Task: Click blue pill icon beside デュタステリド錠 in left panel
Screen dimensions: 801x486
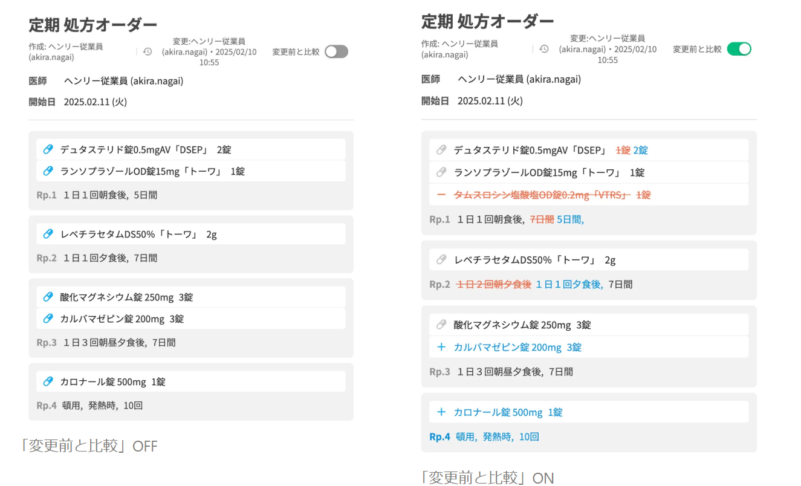Action: click(48, 149)
